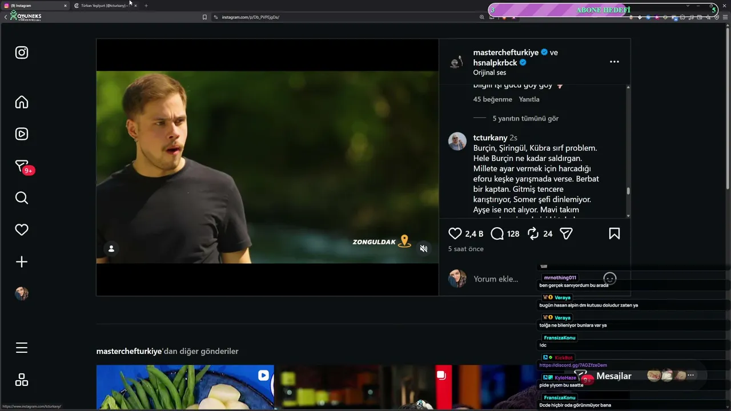Image resolution: width=731 pixels, height=411 pixels.
Task: Click the 24 reposts count
Action: tap(548, 234)
